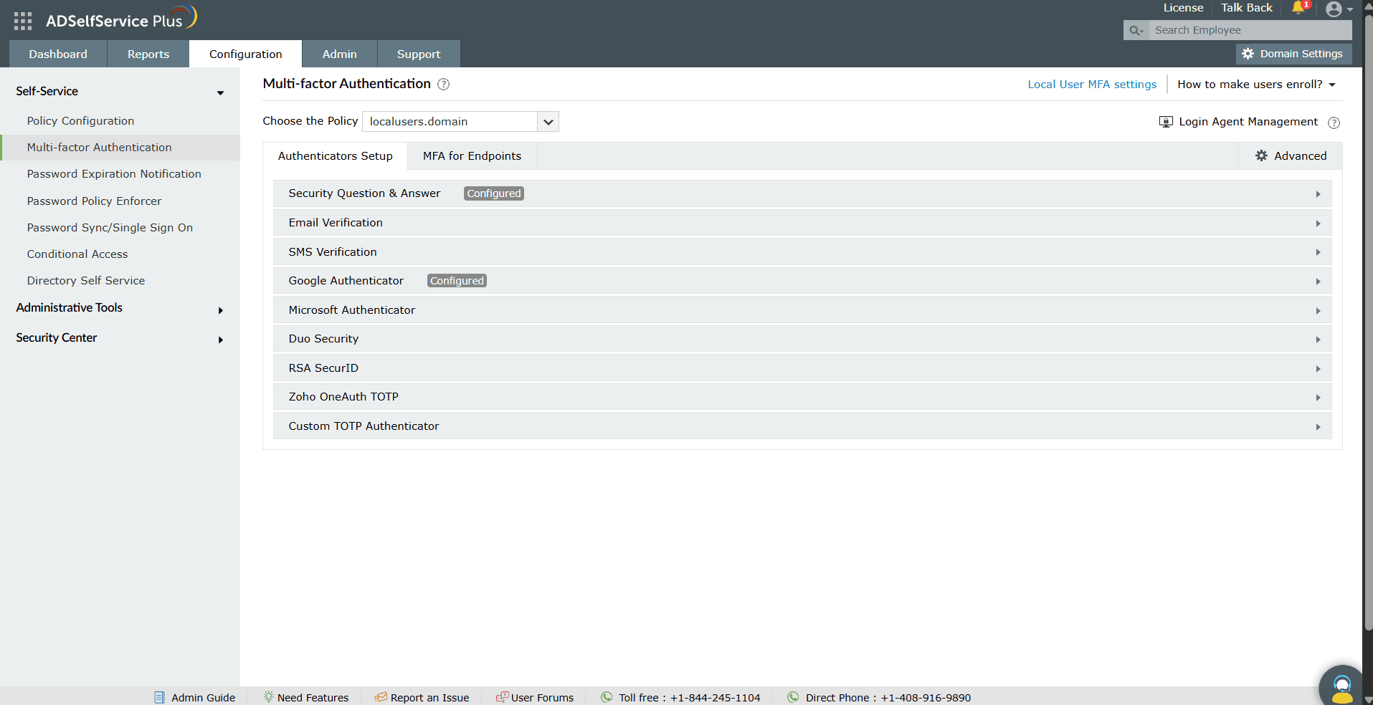Expand the Duo Security row arrow
The width and height of the screenshot is (1373, 705).
[x=1318, y=340]
